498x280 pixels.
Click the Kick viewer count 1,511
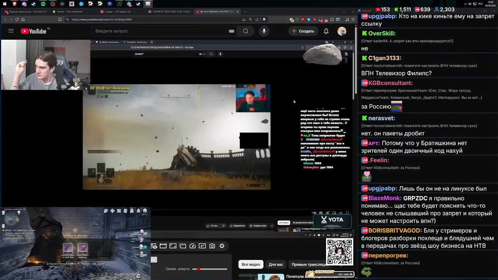pyautogui.click(x=403, y=9)
